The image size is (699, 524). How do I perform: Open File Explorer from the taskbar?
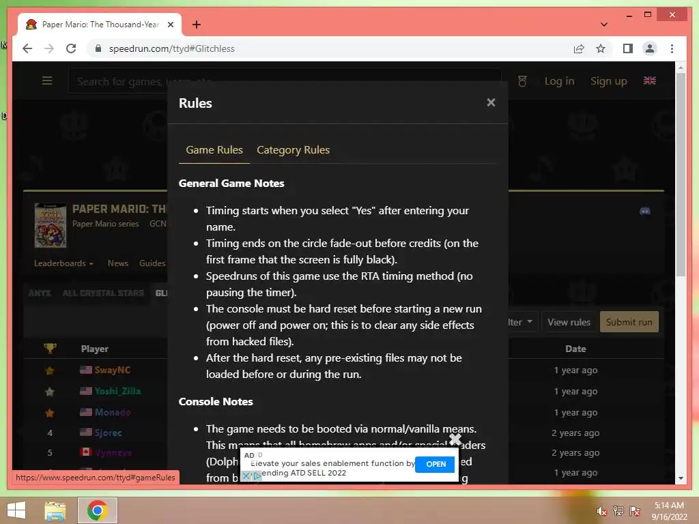[x=55, y=510]
